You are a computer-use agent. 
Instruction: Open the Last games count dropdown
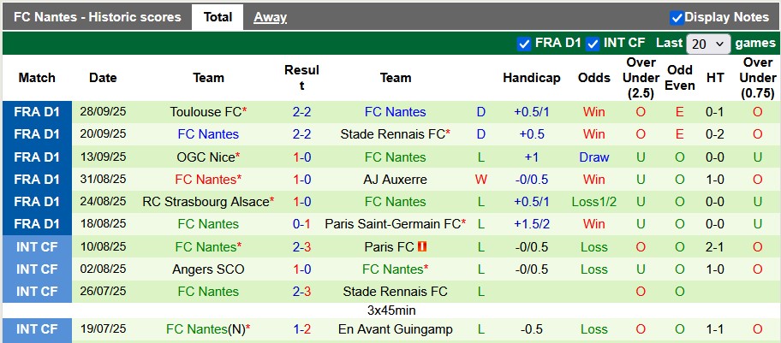click(708, 44)
